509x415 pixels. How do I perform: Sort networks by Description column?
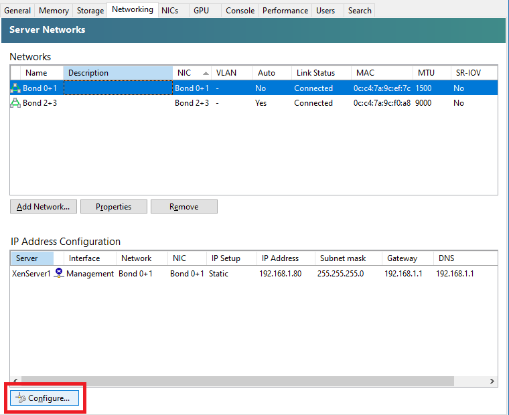(118, 73)
